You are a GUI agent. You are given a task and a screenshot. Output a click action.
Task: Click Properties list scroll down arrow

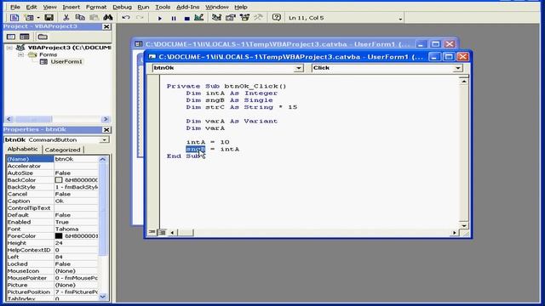103,297
